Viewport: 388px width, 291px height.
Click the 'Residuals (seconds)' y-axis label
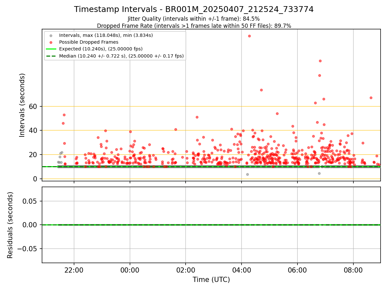[10, 225]
